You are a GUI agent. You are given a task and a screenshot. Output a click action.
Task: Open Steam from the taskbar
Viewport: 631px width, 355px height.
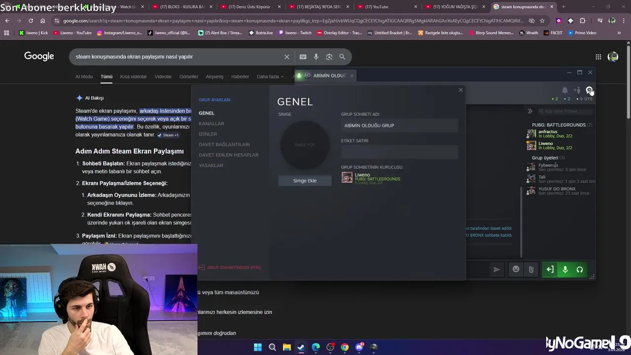pyautogui.click(x=301, y=347)
